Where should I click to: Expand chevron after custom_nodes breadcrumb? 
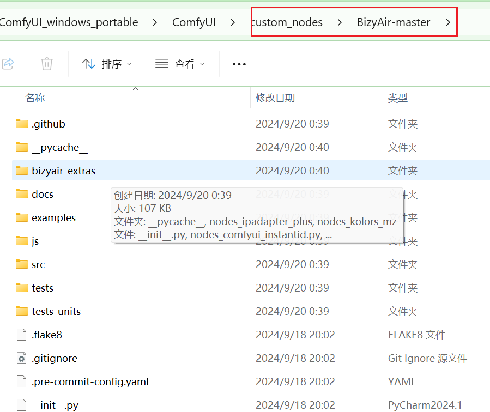click(340, 22)
